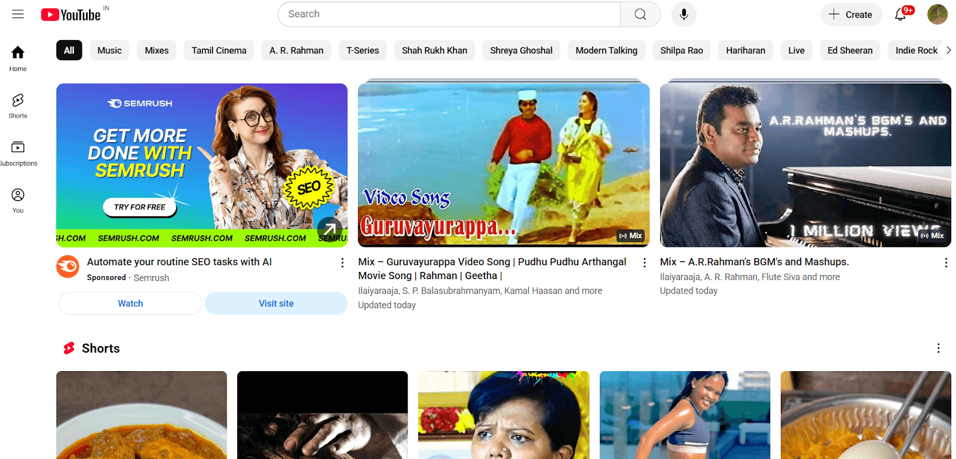Click the Shorts shelf logo icon
This screenshot has width=956, height=459.
(69, 348)
